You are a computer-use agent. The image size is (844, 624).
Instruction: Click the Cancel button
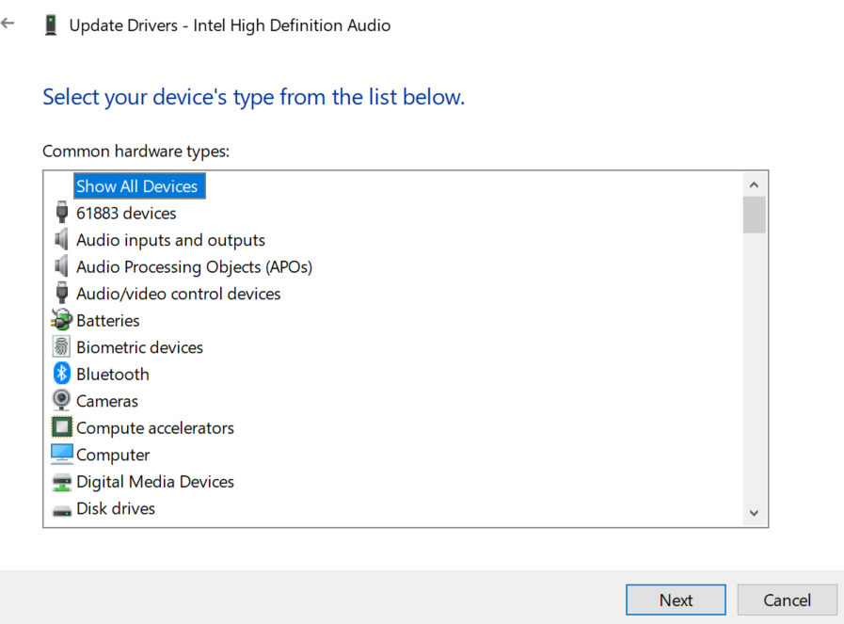pyautogui.click(x=787, y=600)
